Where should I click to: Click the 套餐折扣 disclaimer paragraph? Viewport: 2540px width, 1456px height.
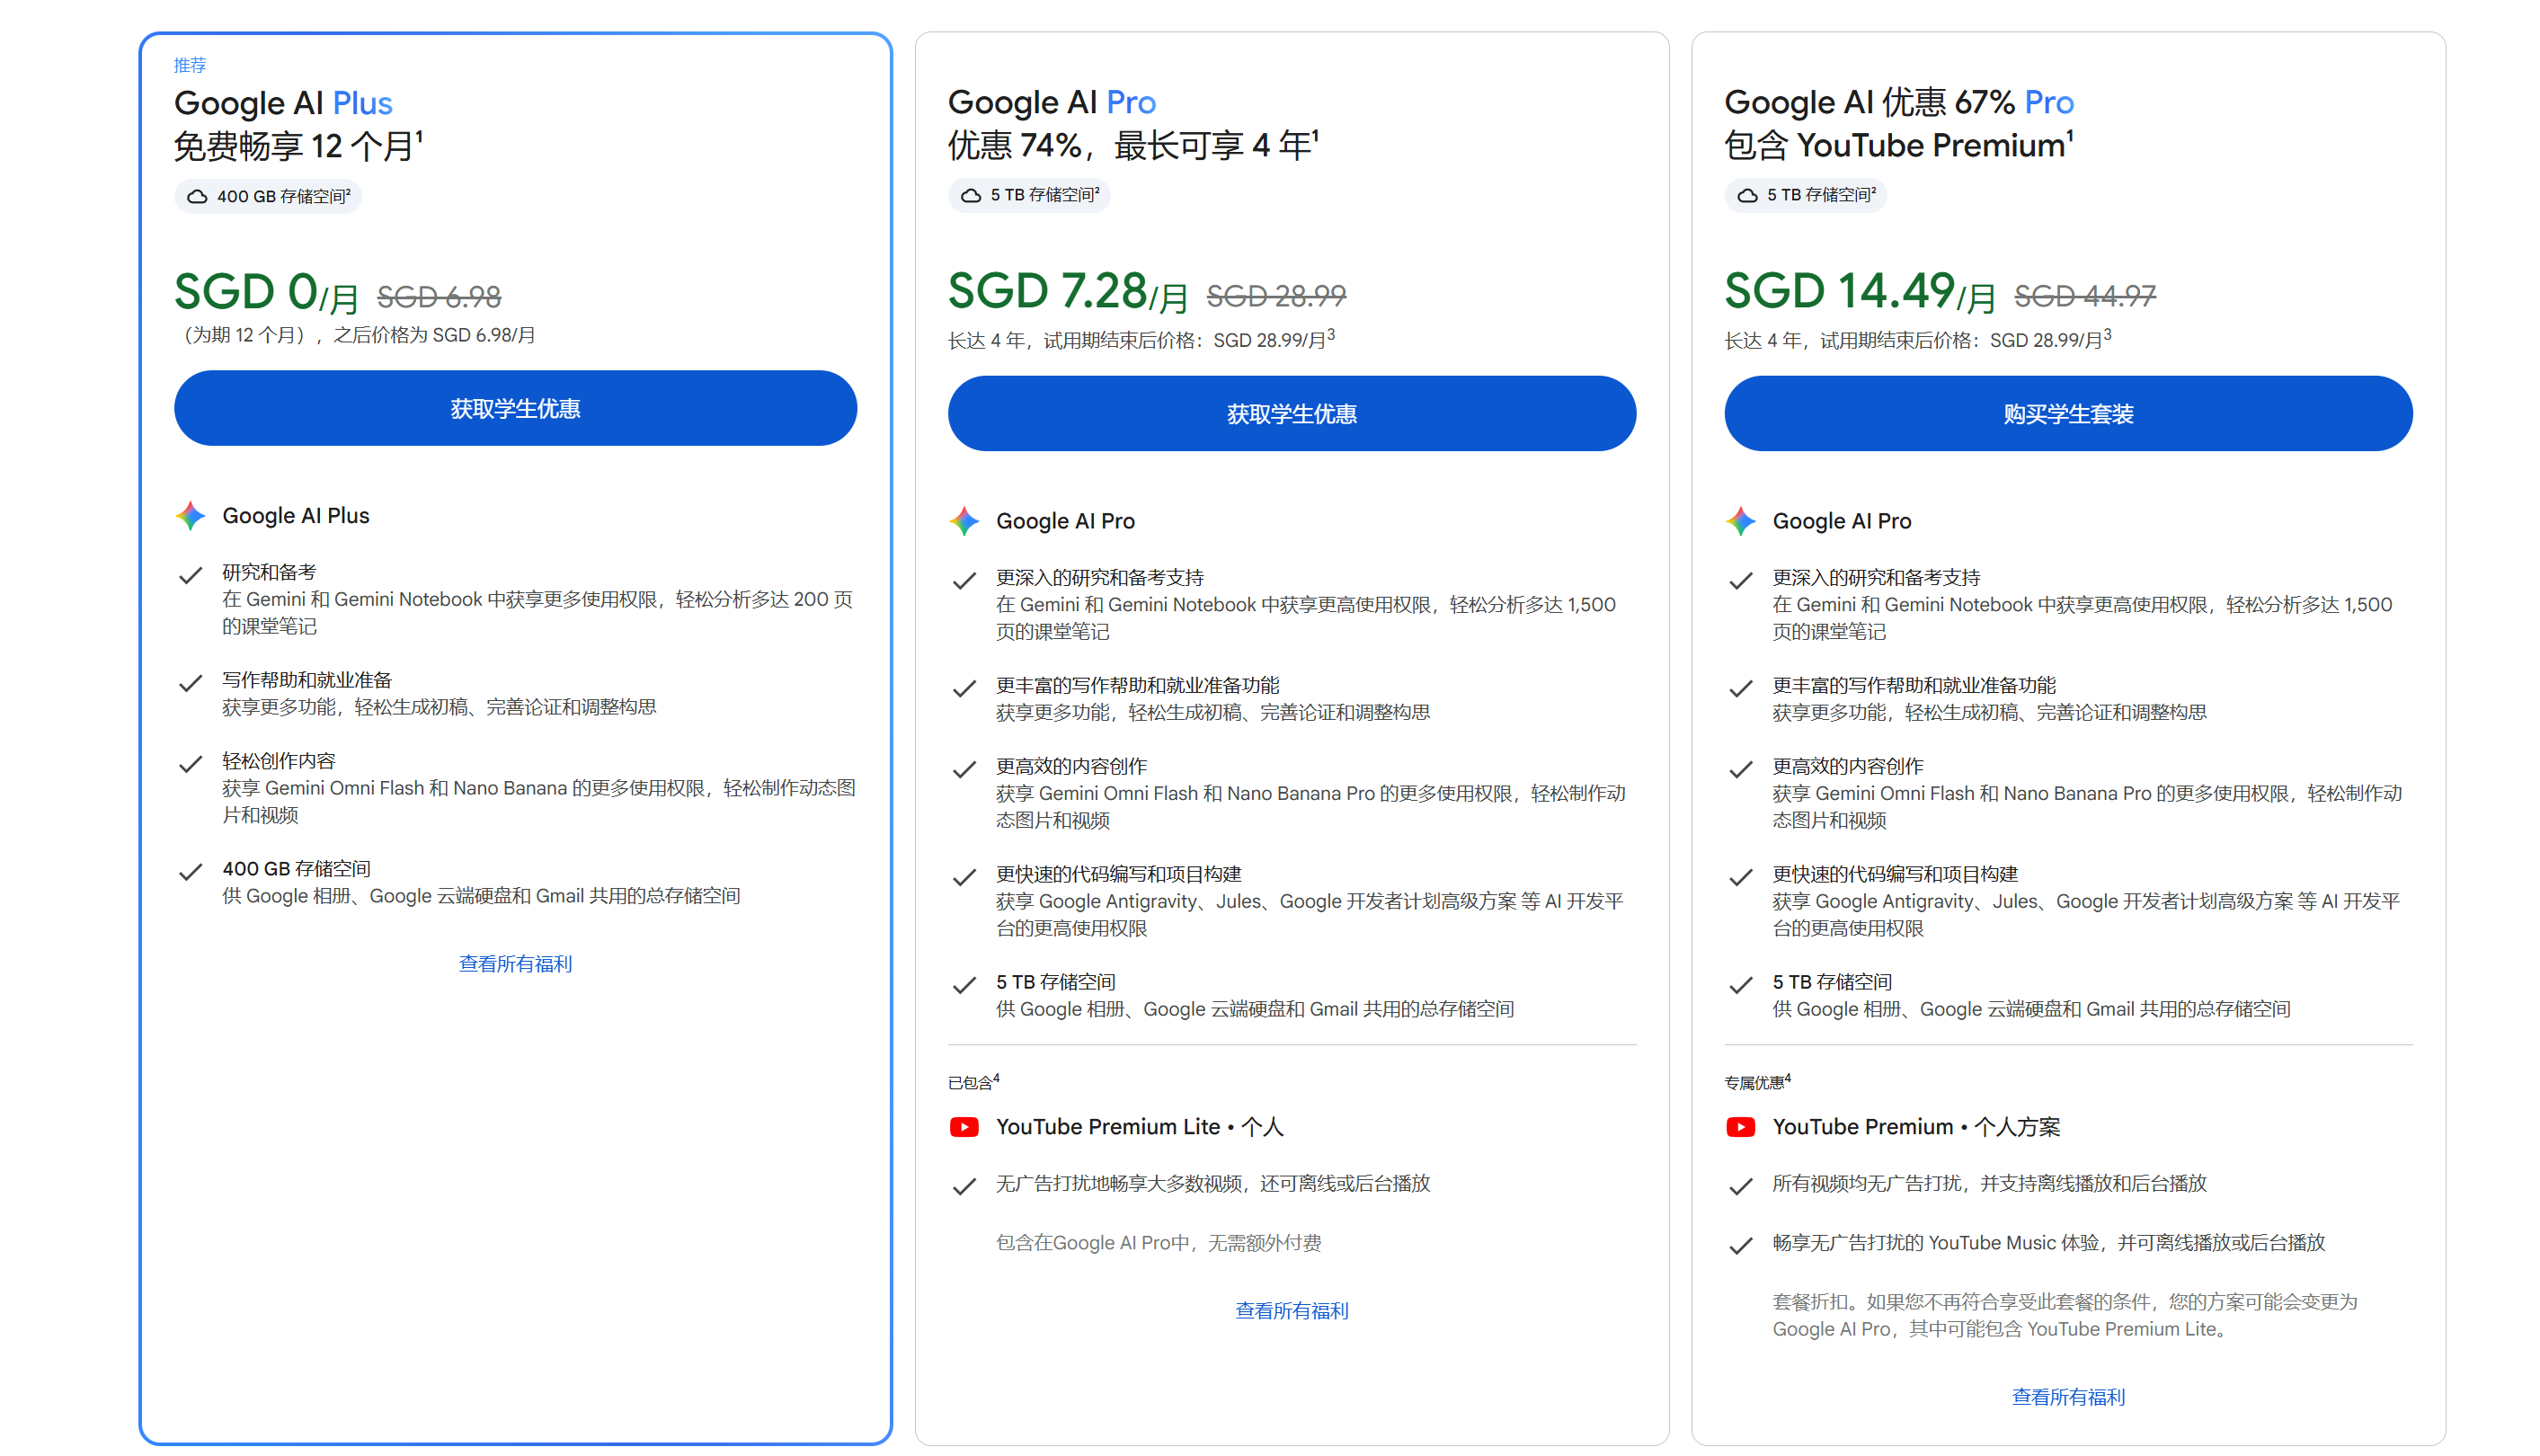(x=2065, y=1315)
